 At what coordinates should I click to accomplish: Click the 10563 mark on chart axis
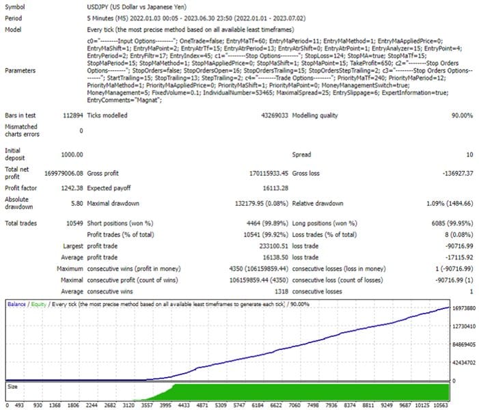[x=441, y=405]
